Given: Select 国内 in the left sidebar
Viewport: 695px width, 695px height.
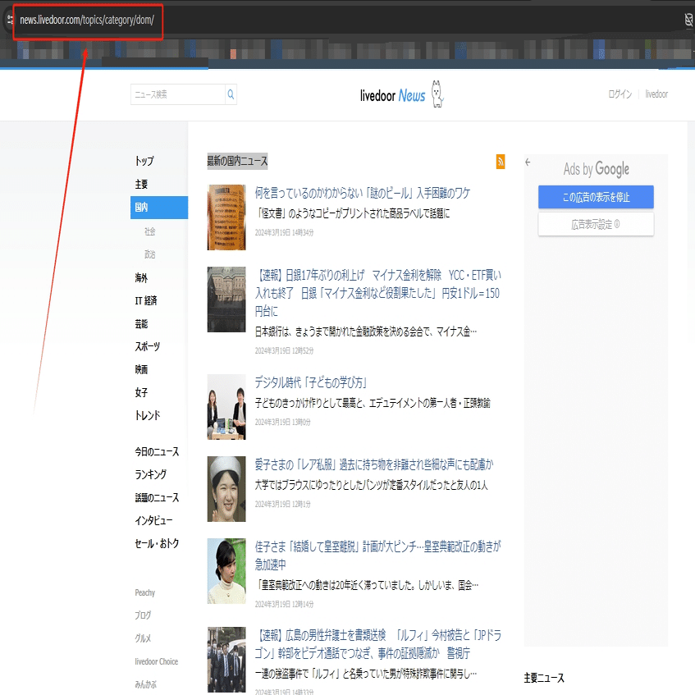Looking at the screenshot, I should [x=159, y=208].
